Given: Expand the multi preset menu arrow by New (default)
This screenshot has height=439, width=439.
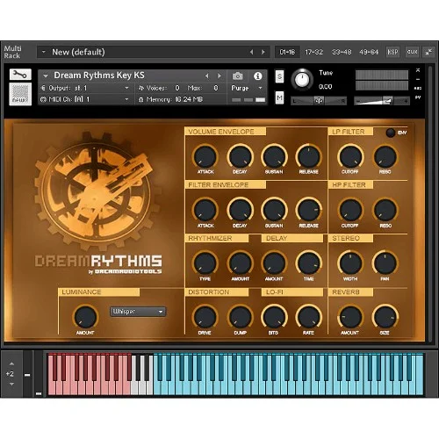Looking at the screenshot, I should tap(44, 52).
